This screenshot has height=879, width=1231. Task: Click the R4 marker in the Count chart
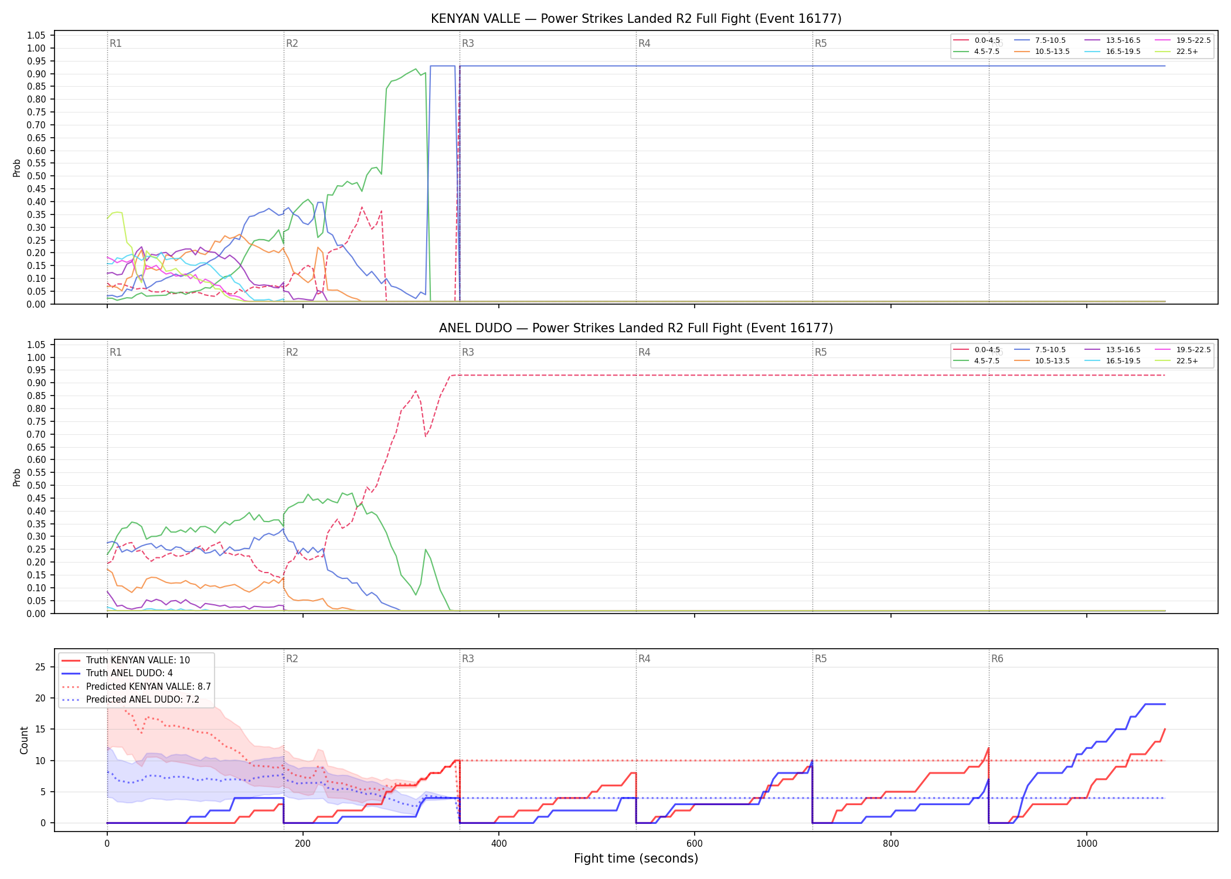[644, 659]
